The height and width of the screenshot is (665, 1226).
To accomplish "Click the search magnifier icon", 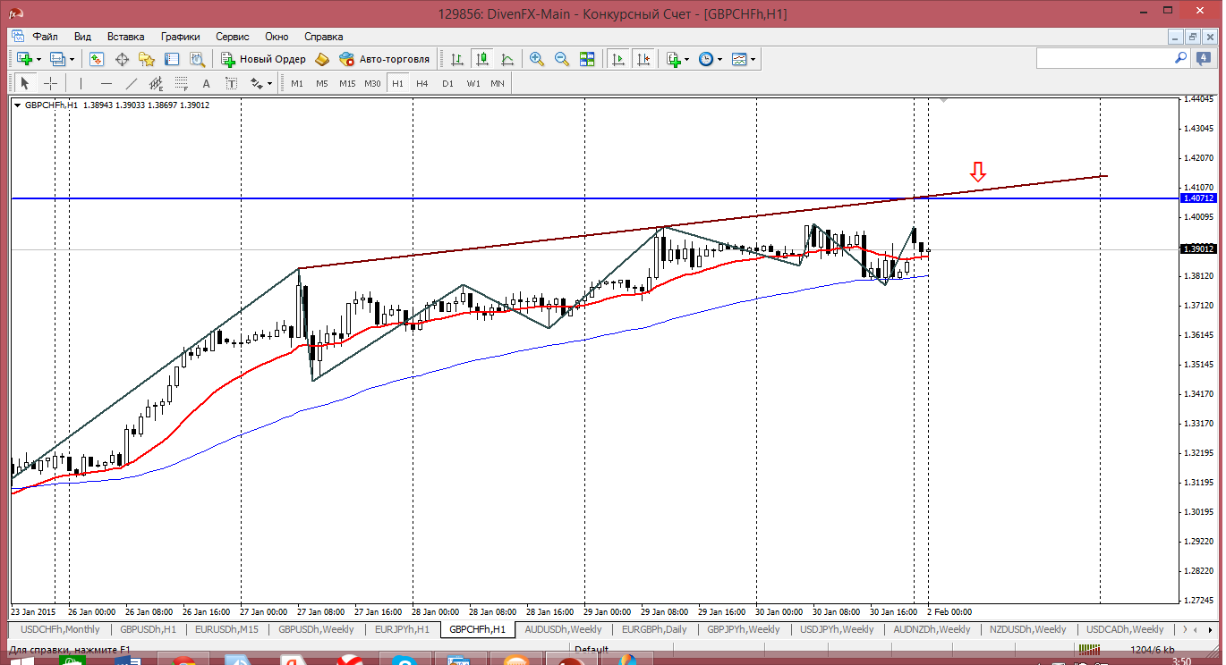I will pos(1181,58).
